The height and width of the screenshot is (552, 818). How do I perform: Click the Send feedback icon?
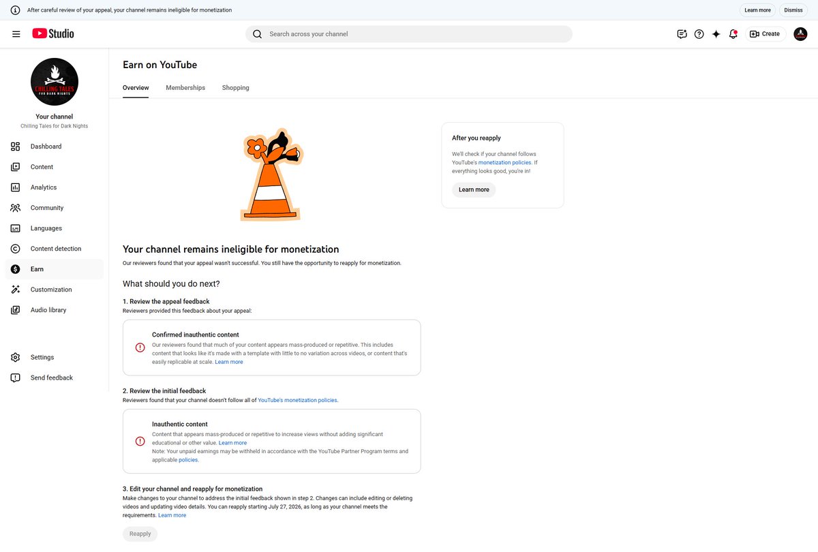16,378
